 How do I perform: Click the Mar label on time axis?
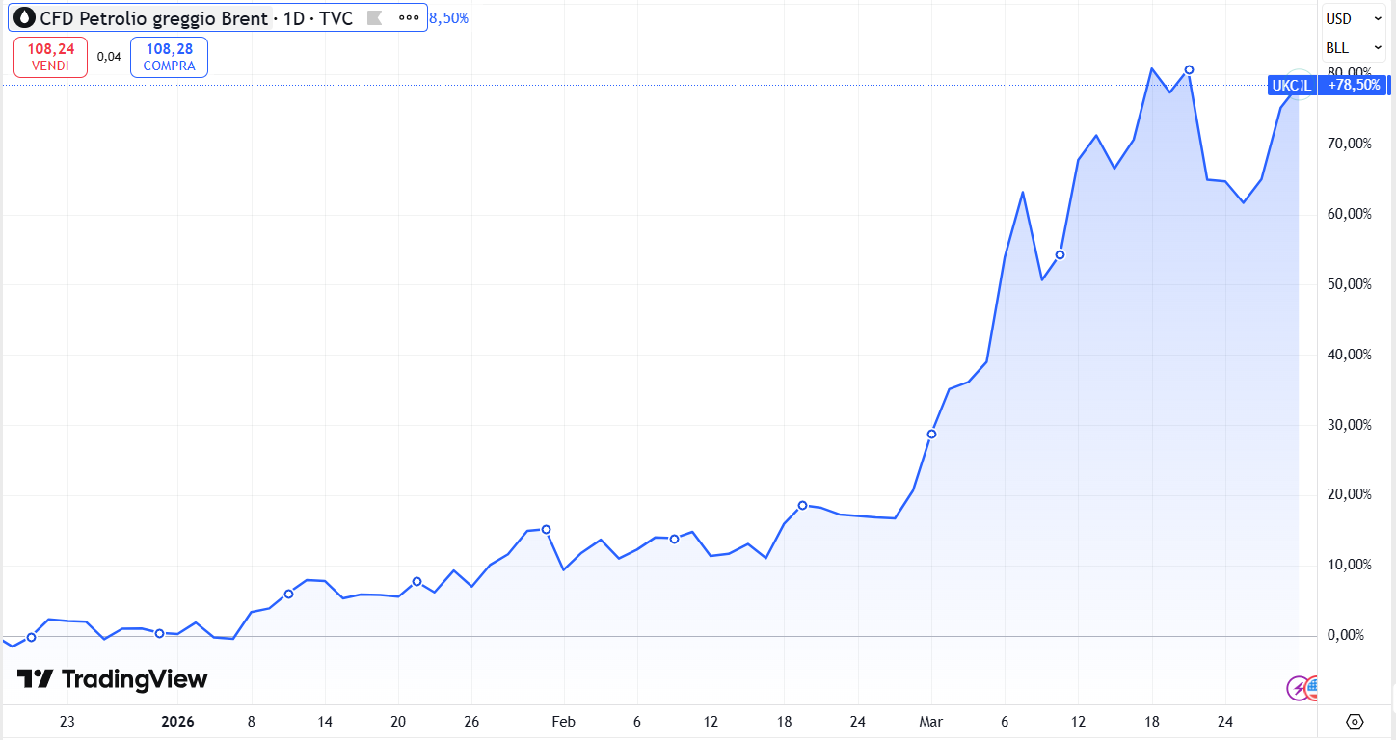931,722
